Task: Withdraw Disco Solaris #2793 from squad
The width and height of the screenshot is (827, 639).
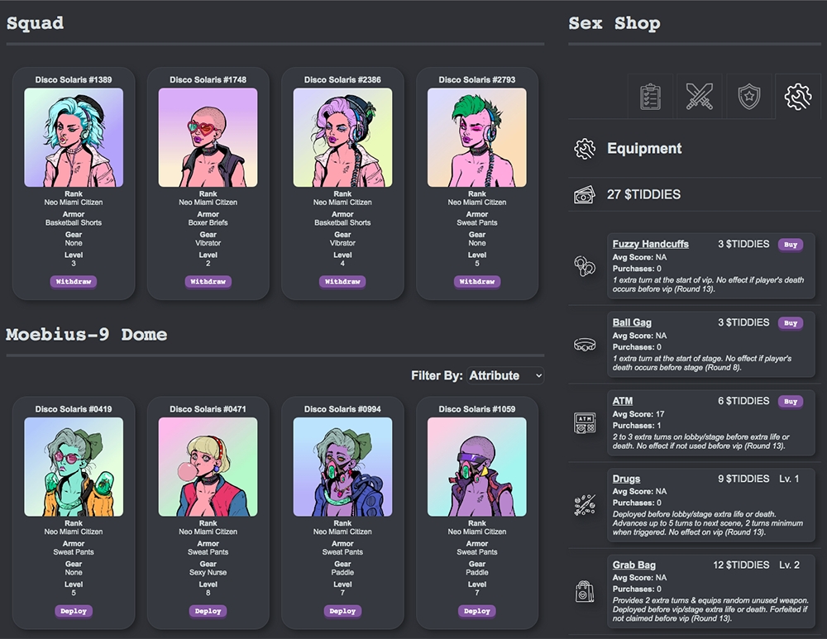Action: (x=477, y=282)
